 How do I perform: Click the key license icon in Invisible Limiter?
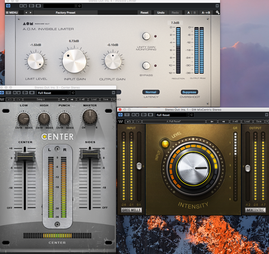(x=217, y=12)
